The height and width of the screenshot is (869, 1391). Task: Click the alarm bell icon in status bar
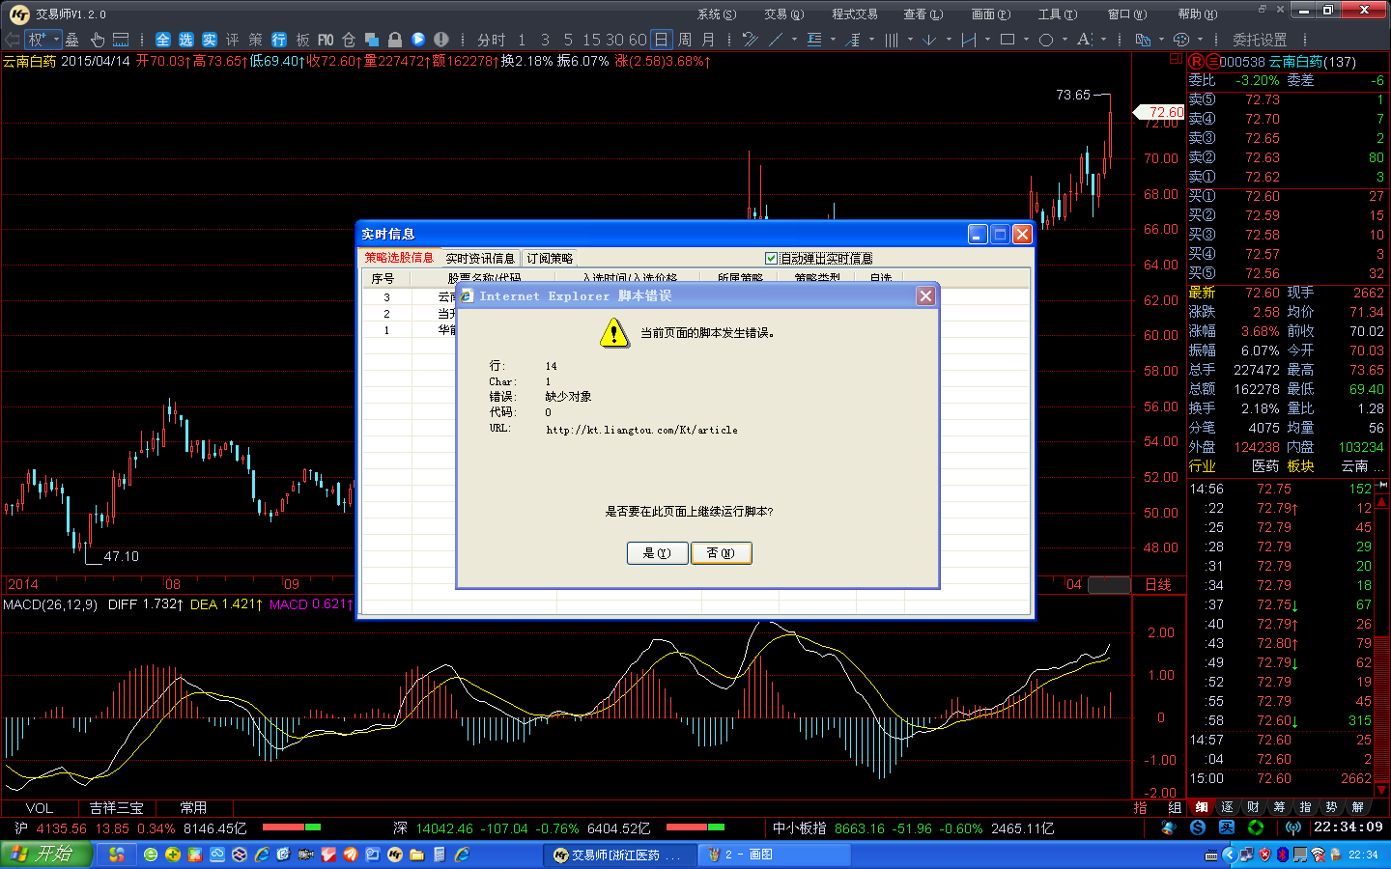(x=1169, y=827)
